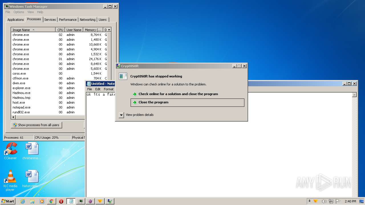Open Task Manager File menu

pos(8,12)
